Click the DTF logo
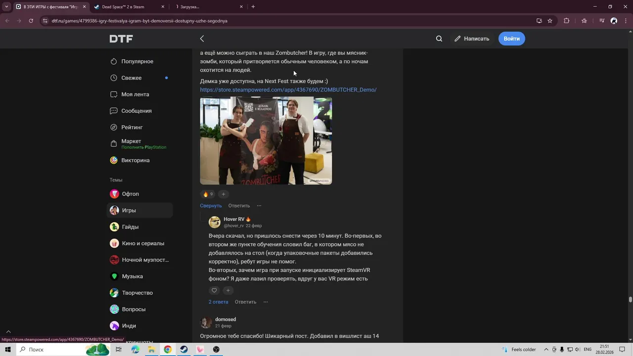This screenshot has height=356, width=633. [121, 39]
